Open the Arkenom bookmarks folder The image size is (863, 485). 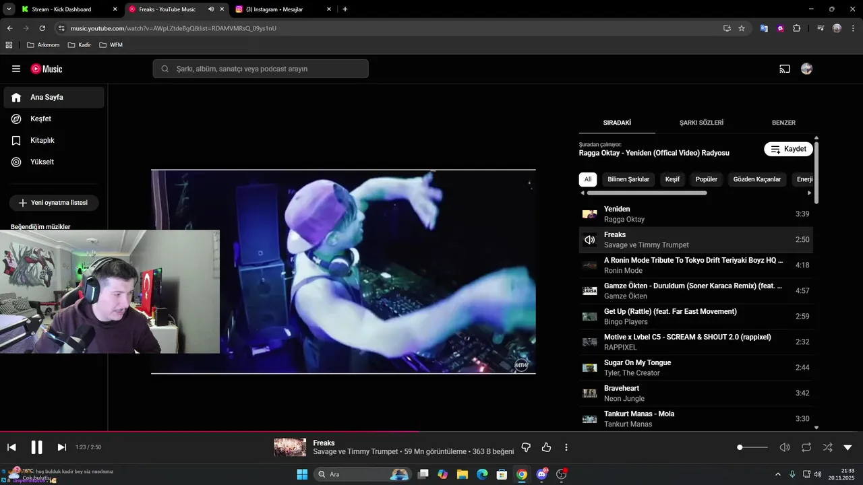[x=43, y=45]
